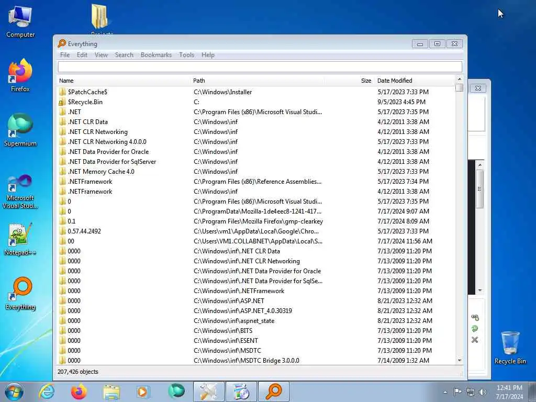This screenshot has height=402, width=536.
Task: Open the Recycle Bin on desktop
Action: click(x=510, y=348)
